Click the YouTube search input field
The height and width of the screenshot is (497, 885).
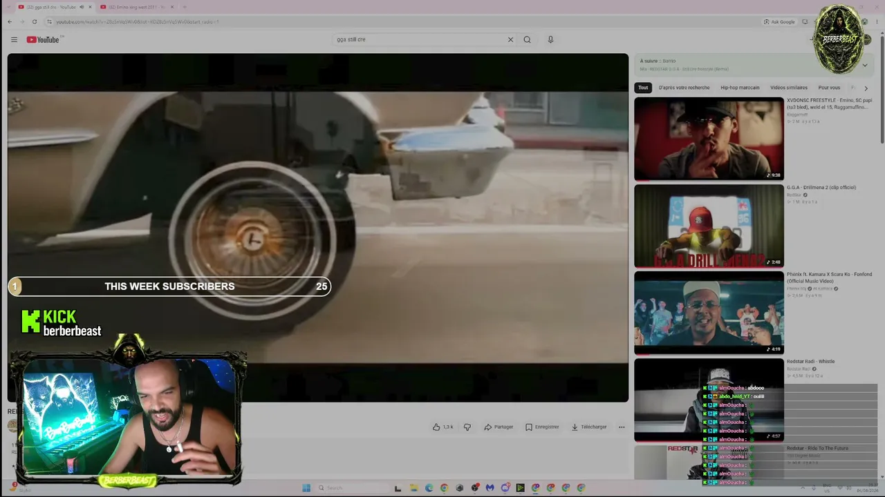click(419, 39)
